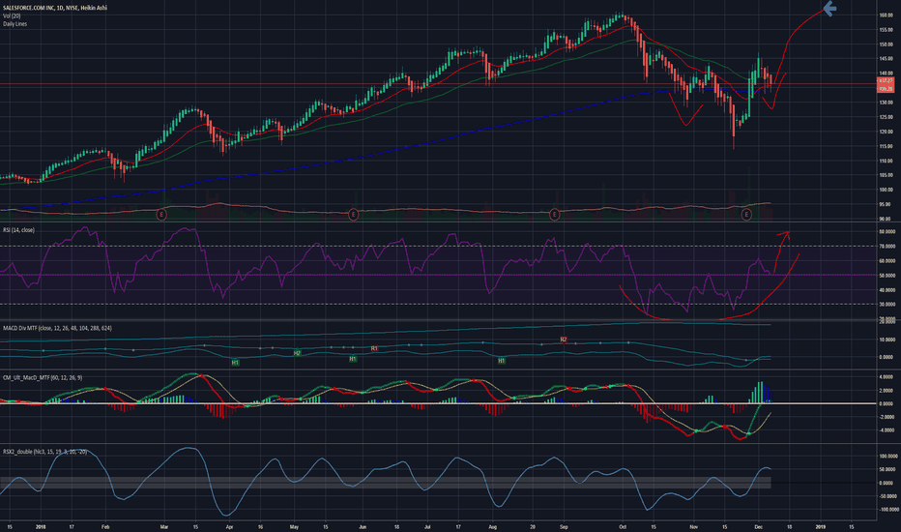The image size is (901, 532).
Task: Click the 50.0000 RSI axis label
Action: click(x=886, y=276)
